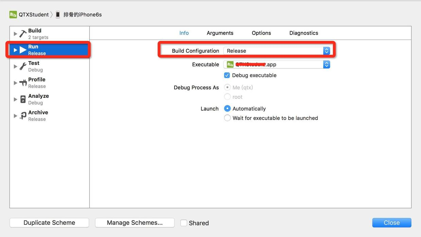Click the Build hammer icon
Image resolution: width=421 pixels, height=237 pixels.
(x=23, y=34)
